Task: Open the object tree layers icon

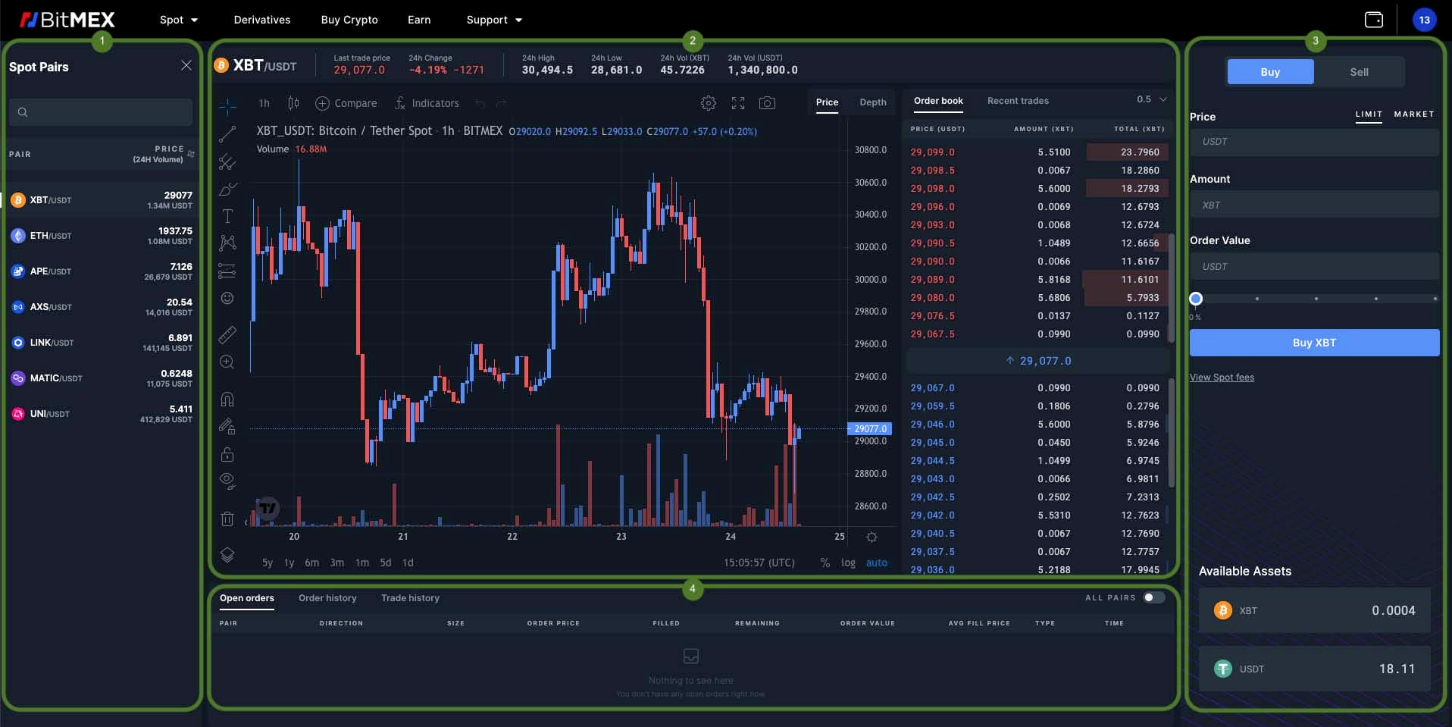Action: [227, 555]
